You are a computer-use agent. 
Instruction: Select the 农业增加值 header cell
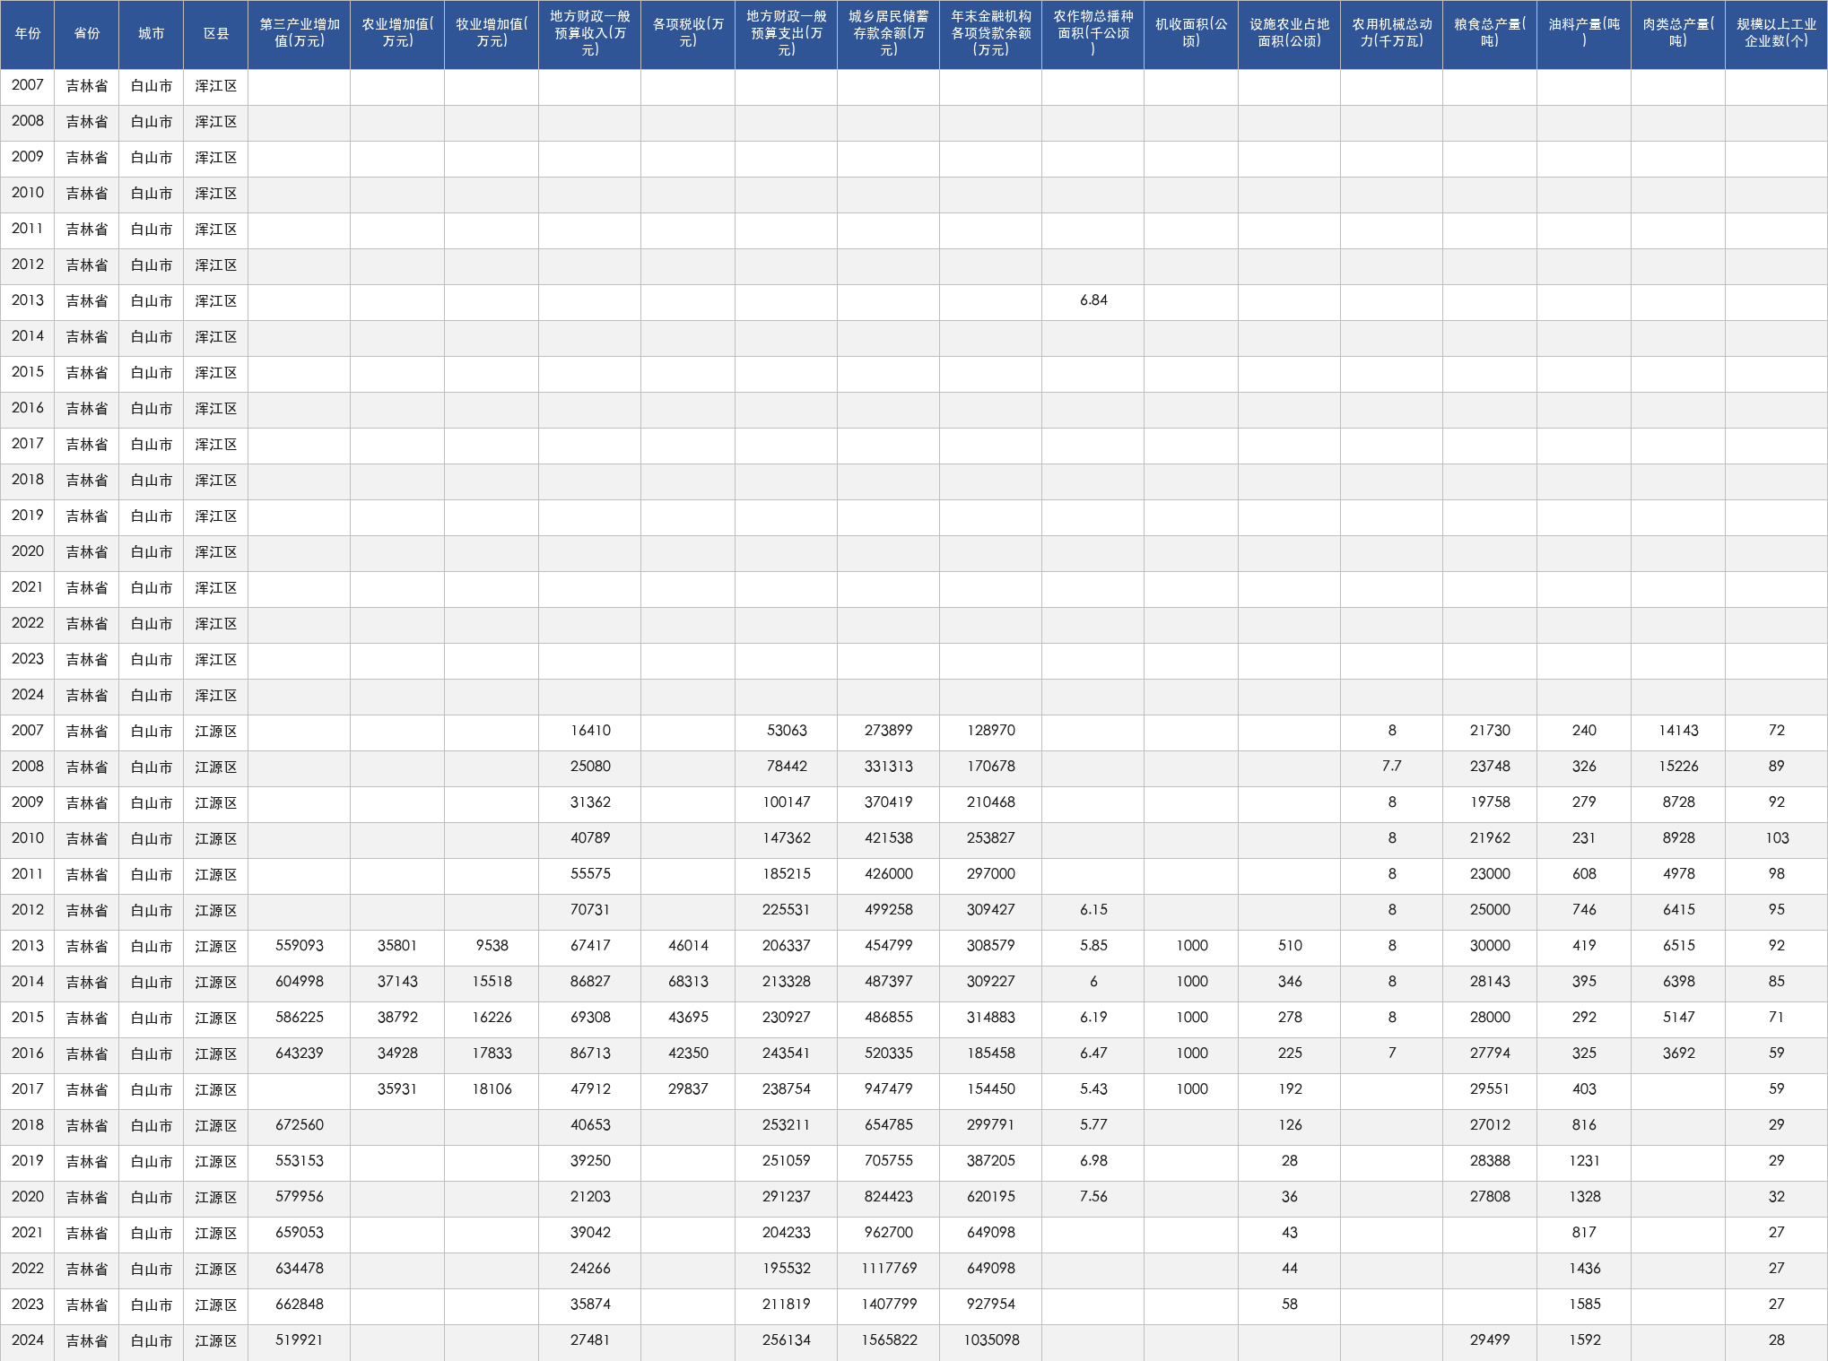pos(397,34)
